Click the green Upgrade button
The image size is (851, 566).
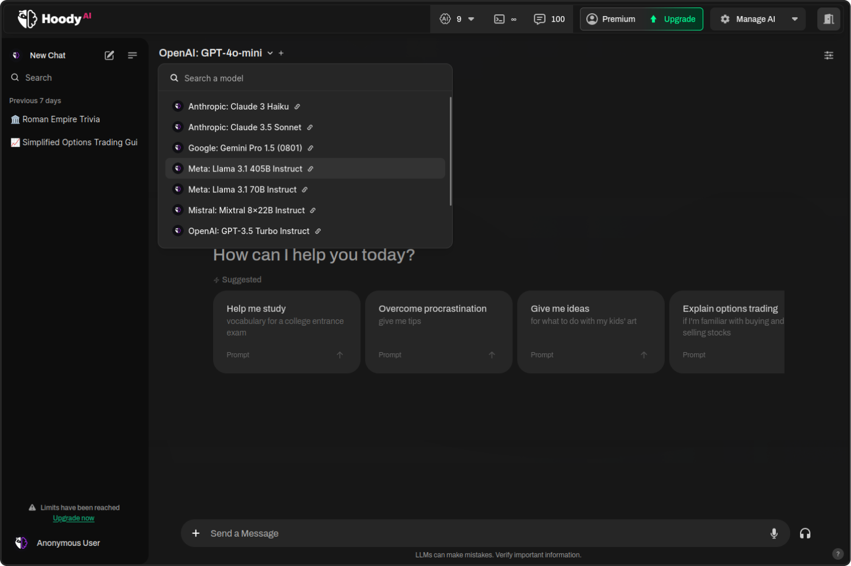pos(673,19)
